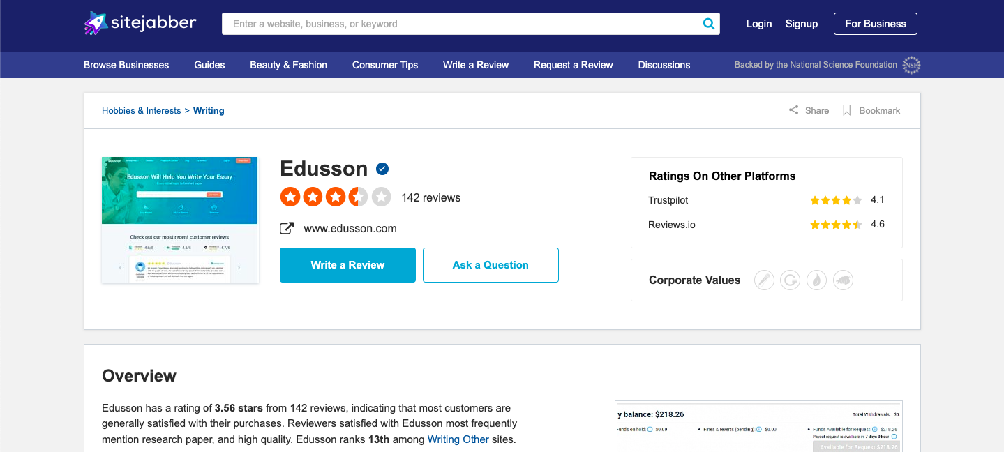The width and height of the screenshot is (1004, 452).
Task: Click the NSF badge icon
Action: pos(911,65)
